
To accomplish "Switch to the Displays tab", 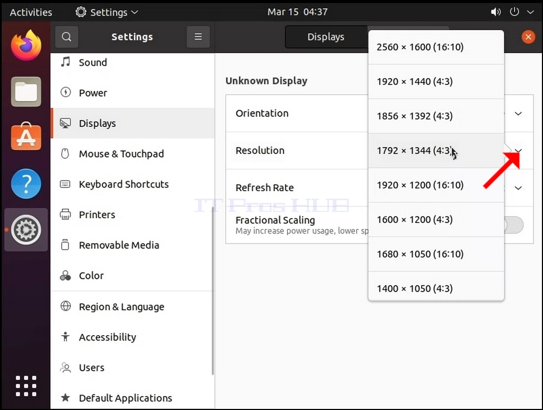I will click(326, 37).
